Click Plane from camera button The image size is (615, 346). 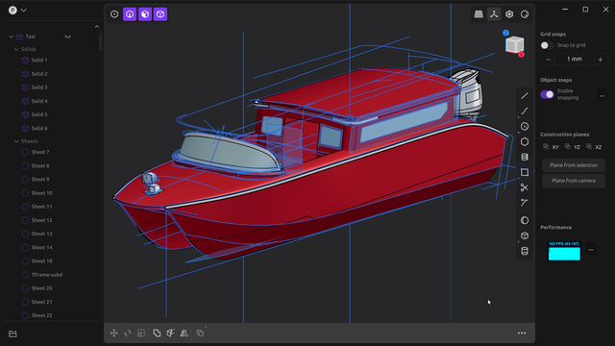pyautogui.click(x=574, y=181)
